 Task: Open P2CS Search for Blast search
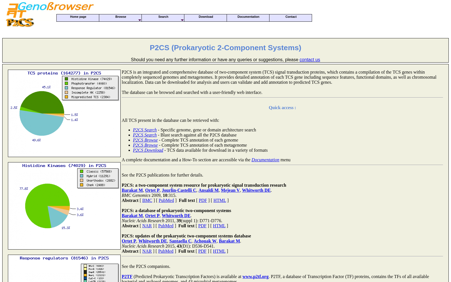click(x=145, y=135)
